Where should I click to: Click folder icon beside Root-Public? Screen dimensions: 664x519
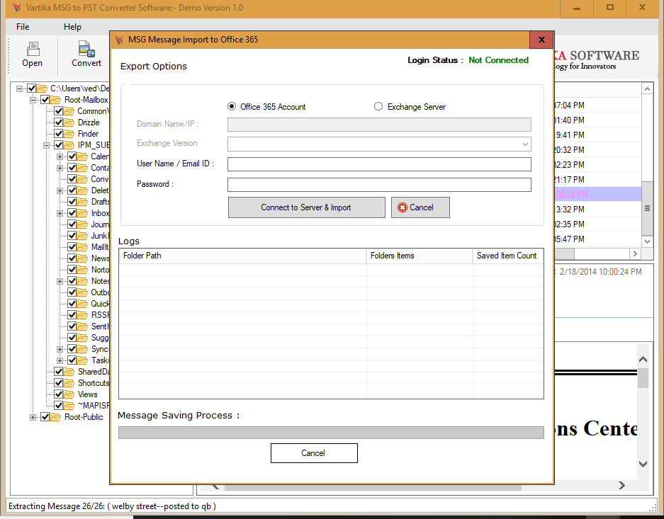[55, 417]
